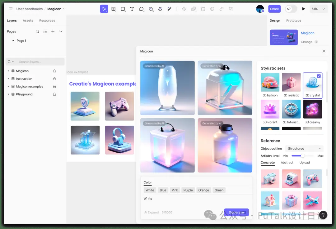Toggle lock on the Playground layer

(54, 94)
